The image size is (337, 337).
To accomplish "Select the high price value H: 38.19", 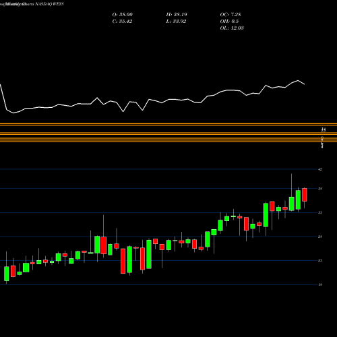I will click(177, 15).
